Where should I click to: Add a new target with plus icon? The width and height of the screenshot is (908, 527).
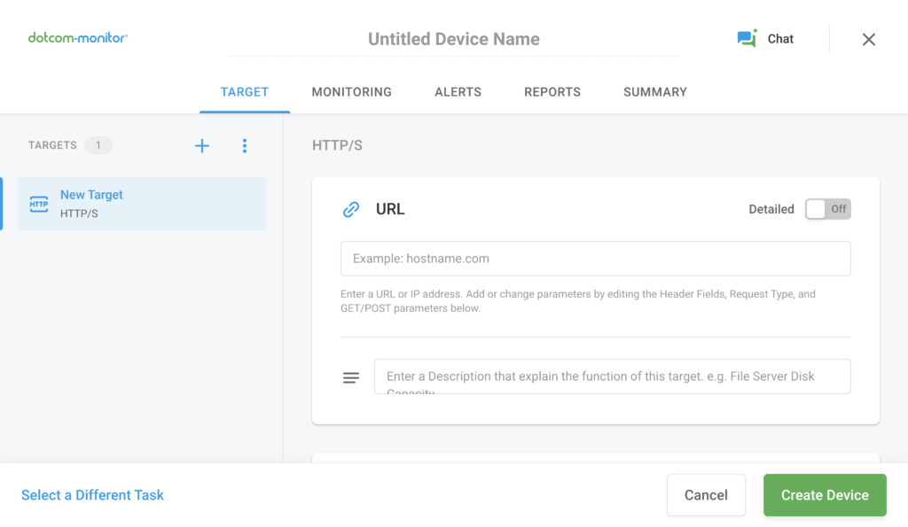[202, 146]
